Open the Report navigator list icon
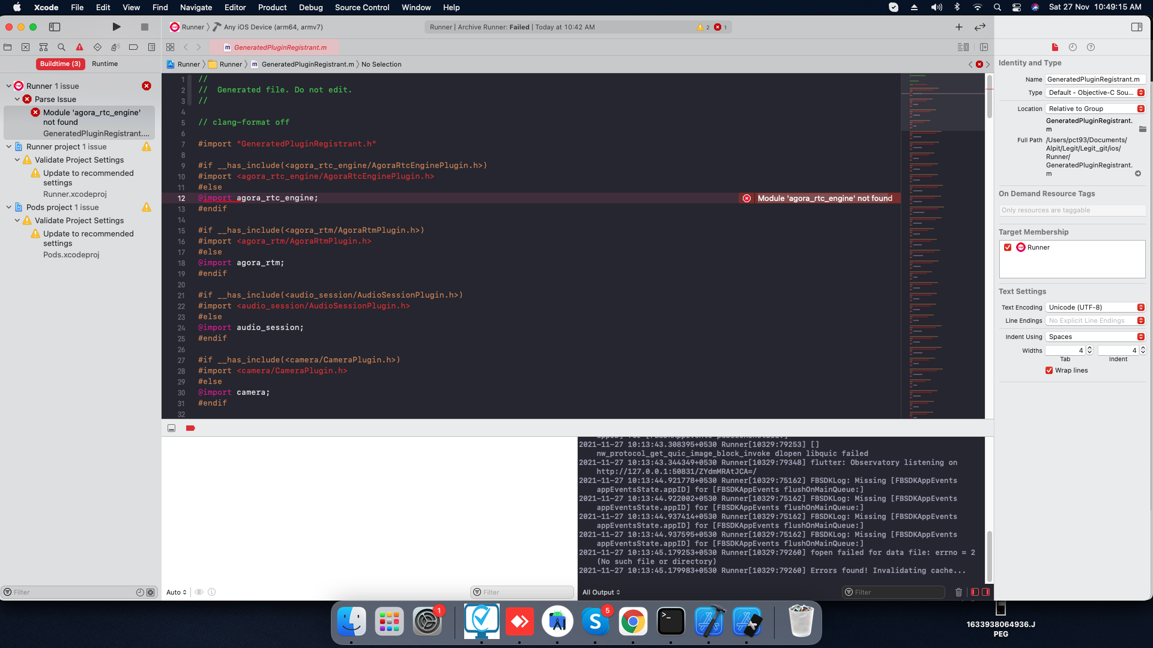This screenshot has height=648, width=1153. (x=152, y=47)
